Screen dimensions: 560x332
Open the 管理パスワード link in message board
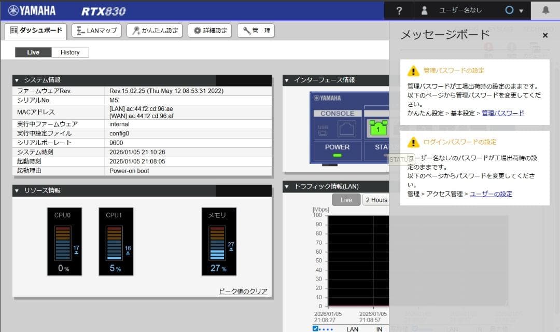pyautogui.click(x=504, y=113)
